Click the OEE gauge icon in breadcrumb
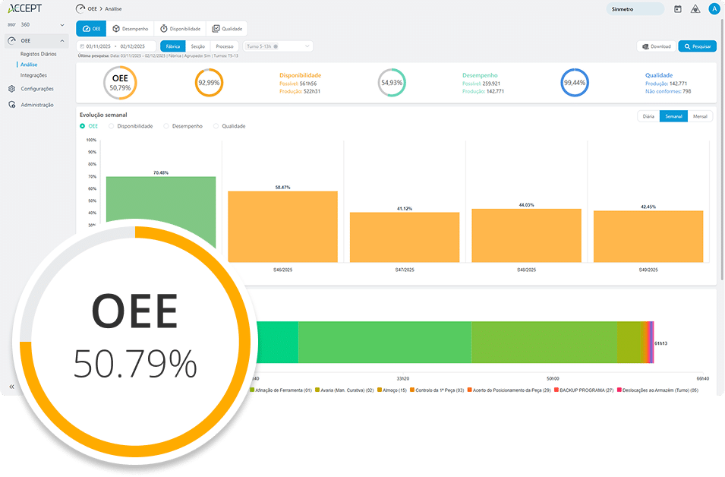This screenshot has width=725, height=477. point(81,8)
